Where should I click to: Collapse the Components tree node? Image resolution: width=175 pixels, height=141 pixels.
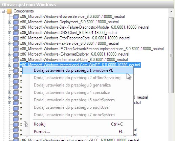pos(3,11)
